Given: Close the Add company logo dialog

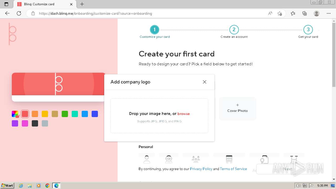Looking at the screenshot, I should tap(204, 82).
